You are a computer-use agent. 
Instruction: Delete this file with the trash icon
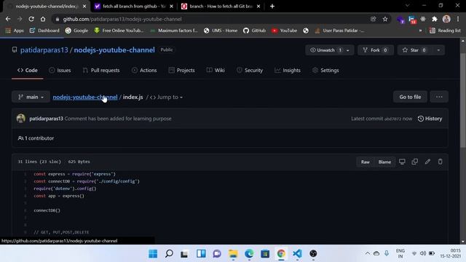coord(440,162)
